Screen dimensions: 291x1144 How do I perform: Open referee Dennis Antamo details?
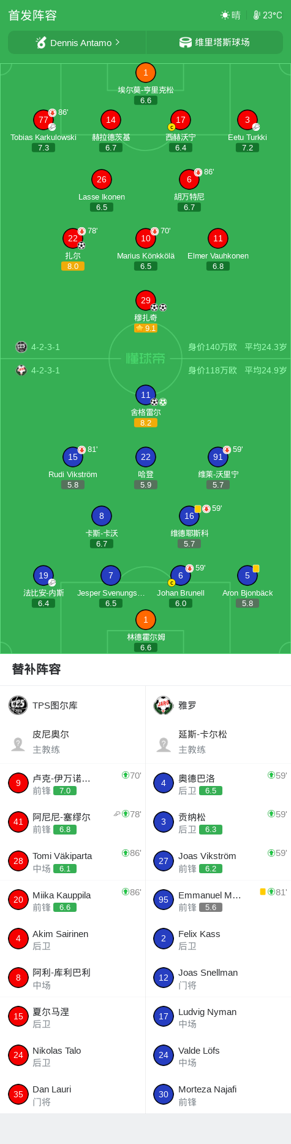pyautogui.click(x=77, y=42)
